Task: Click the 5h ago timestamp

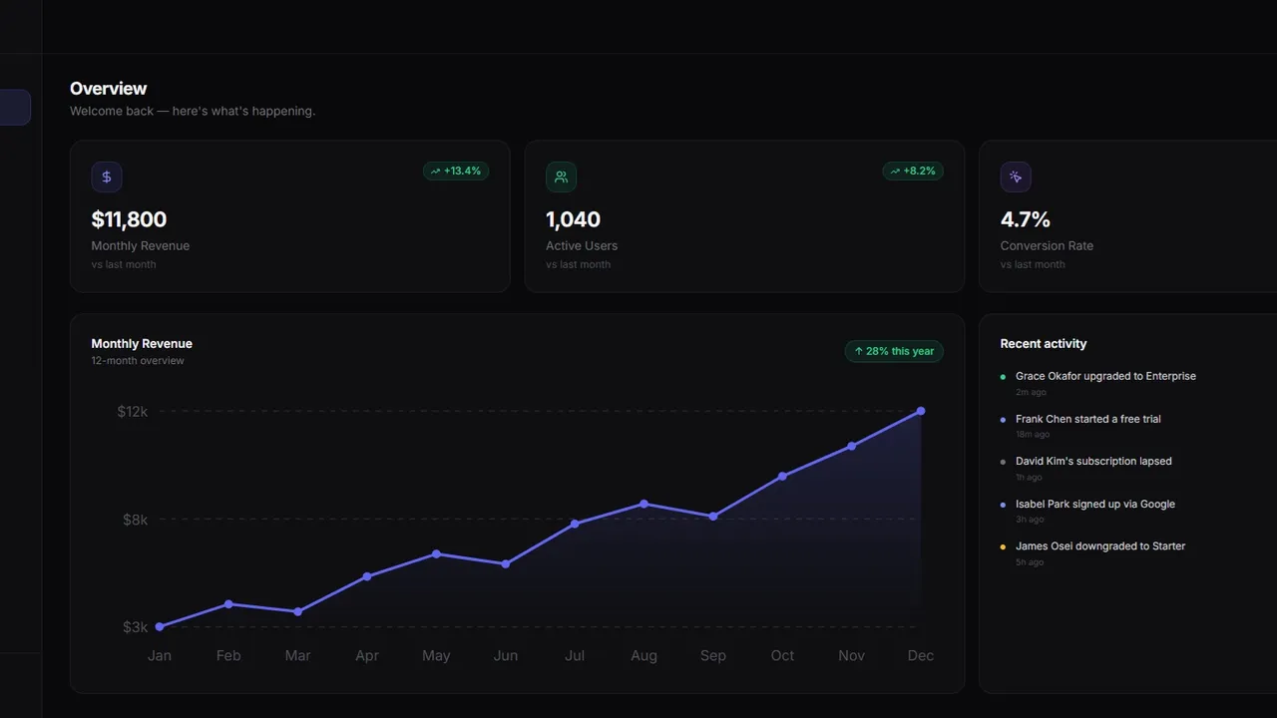Action: pyautogui.click(x=1030, y=562)
